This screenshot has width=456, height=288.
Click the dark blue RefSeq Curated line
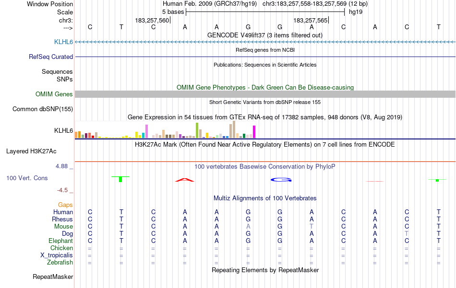click(x=265, y=57)
